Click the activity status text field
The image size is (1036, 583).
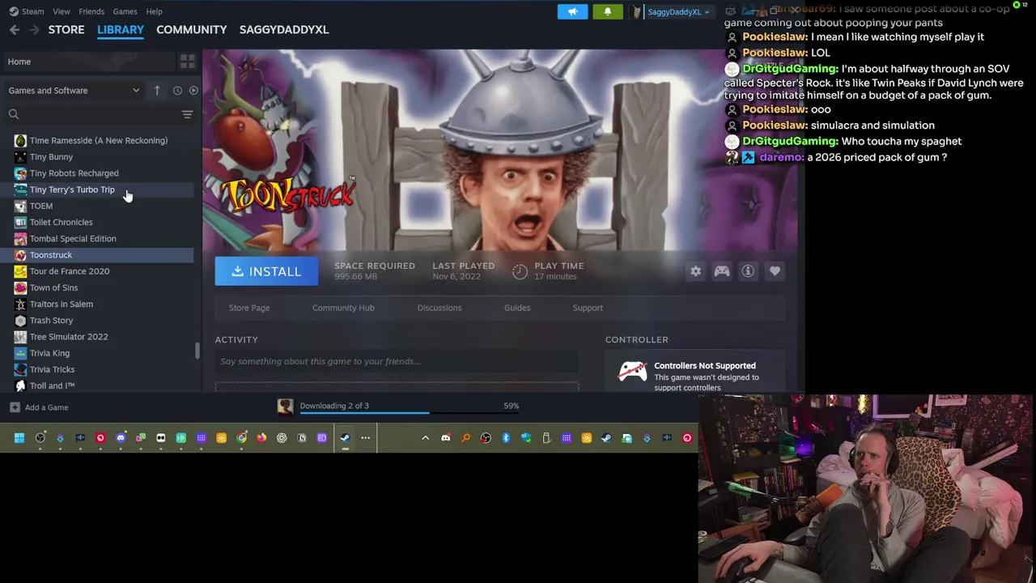click(x=397, y=361)
